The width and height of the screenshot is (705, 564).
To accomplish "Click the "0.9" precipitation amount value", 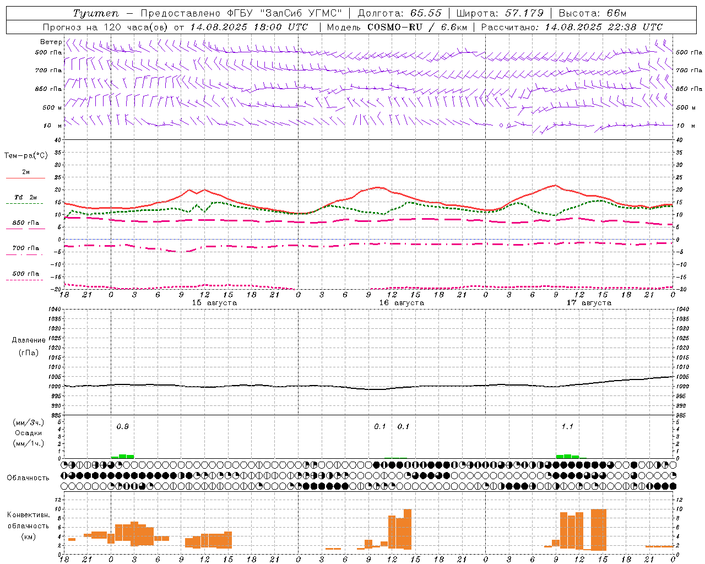I will coord(123,426).
